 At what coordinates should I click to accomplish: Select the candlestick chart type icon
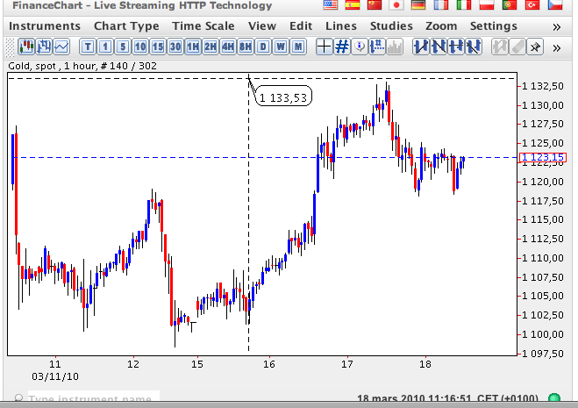pyautogui.click(x=25, y=47)
